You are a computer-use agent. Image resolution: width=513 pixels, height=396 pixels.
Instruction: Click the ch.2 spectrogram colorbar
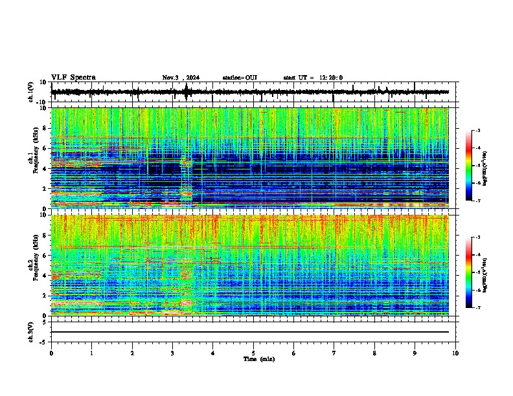pyautogui.click(x=469, y=272)
